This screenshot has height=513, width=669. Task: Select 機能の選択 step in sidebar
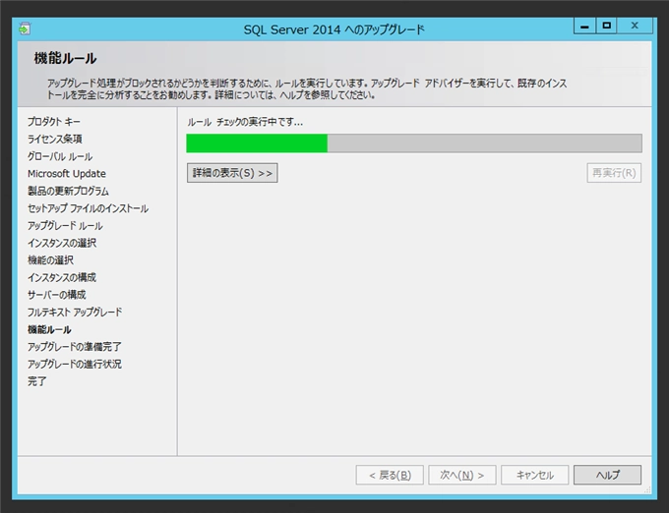point(50,260)
